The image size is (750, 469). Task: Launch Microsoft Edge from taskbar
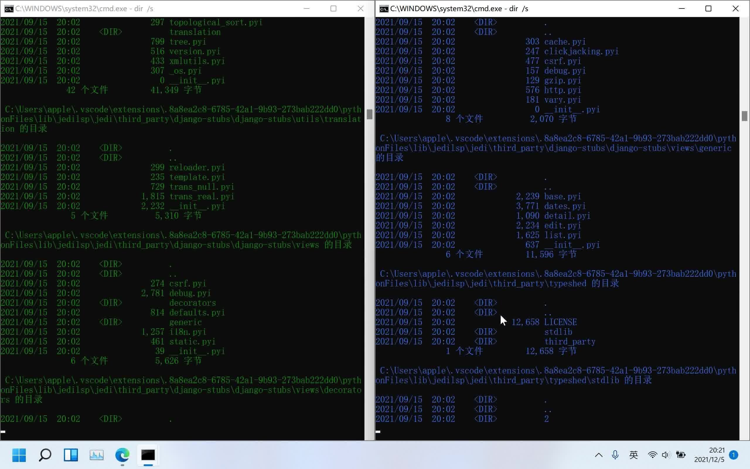tap(122, 455)
